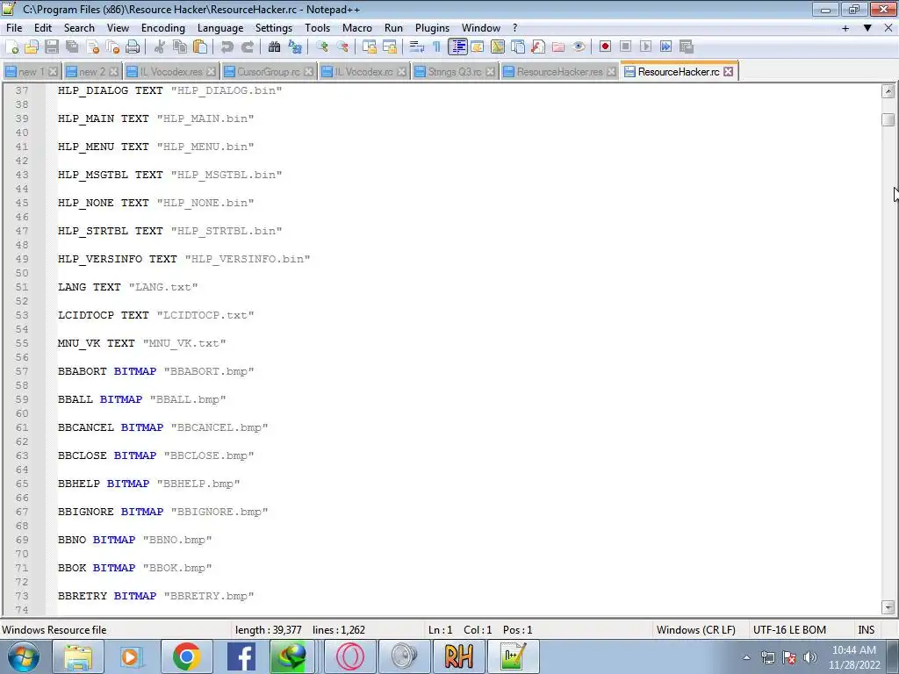This screenshot has width=899, height=674.
Task: Open Google Chrome from taskbar
Action: click(x=186, y=656)
